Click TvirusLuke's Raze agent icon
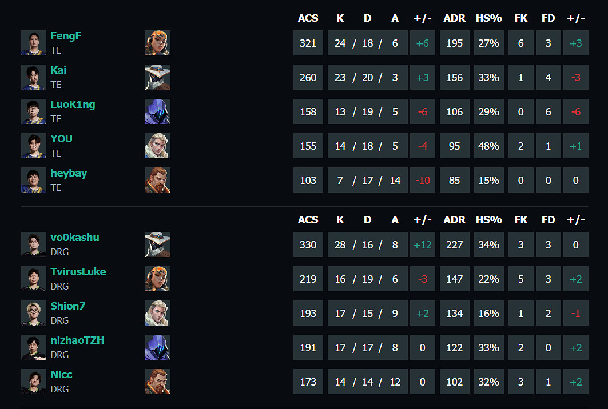The width and height of the screenshot is (608, 409). coord(157,279)
